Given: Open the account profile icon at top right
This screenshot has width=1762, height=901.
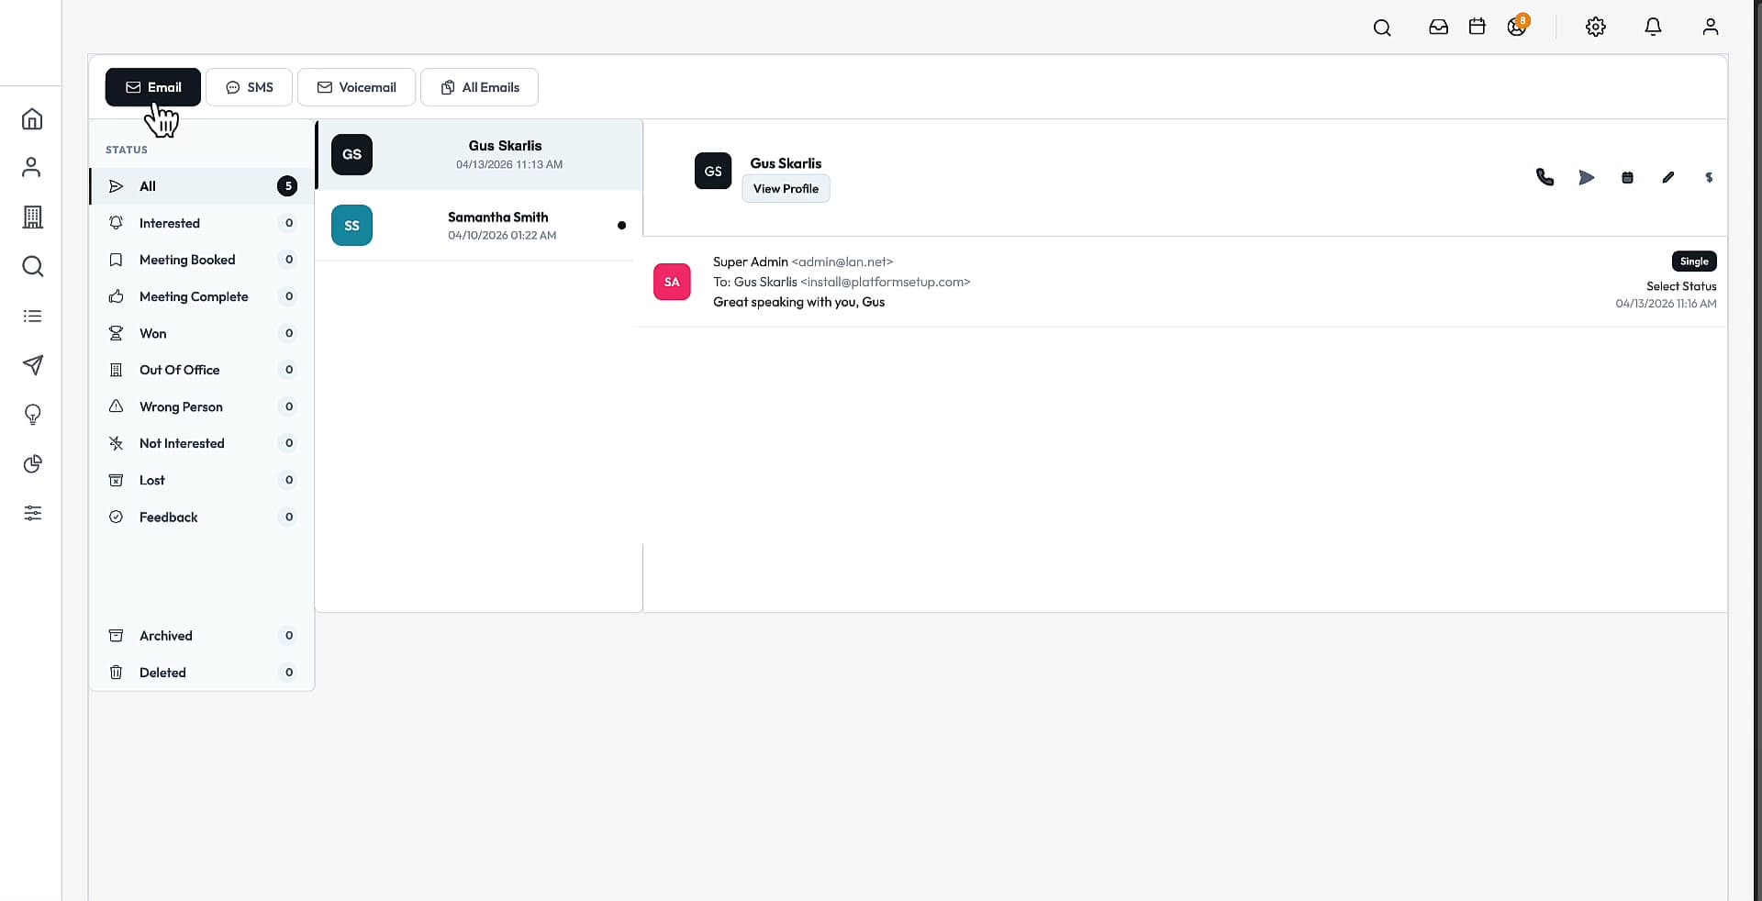Looking at the screenshot, I should point(1711,28).
